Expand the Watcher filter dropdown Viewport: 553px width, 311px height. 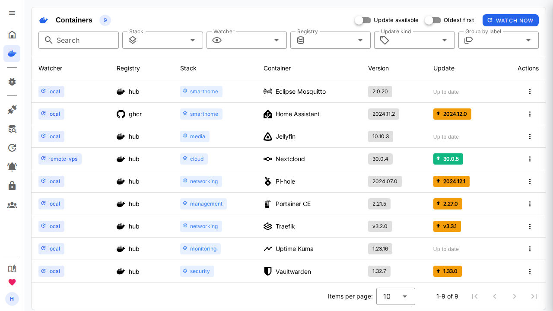click(x=246, y=40)
